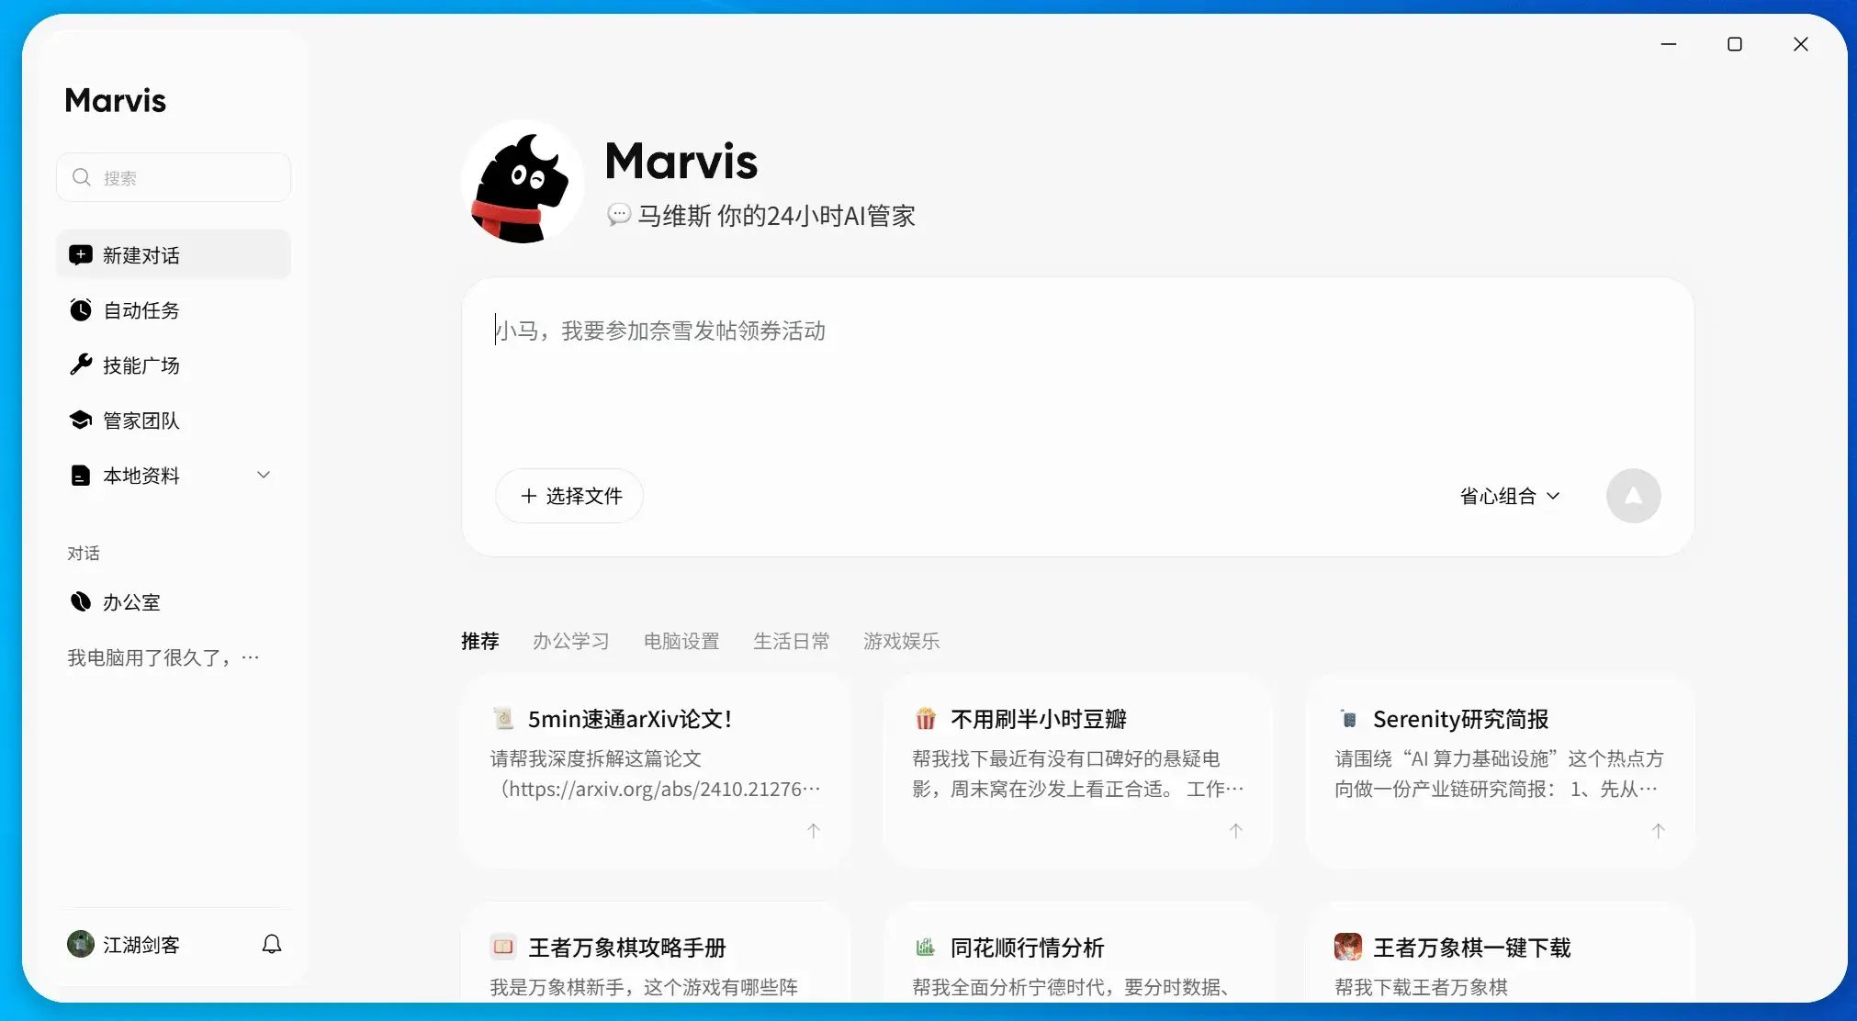
Task: Click the speech bubble icon beside 马维斯
Action: [619, 215]
